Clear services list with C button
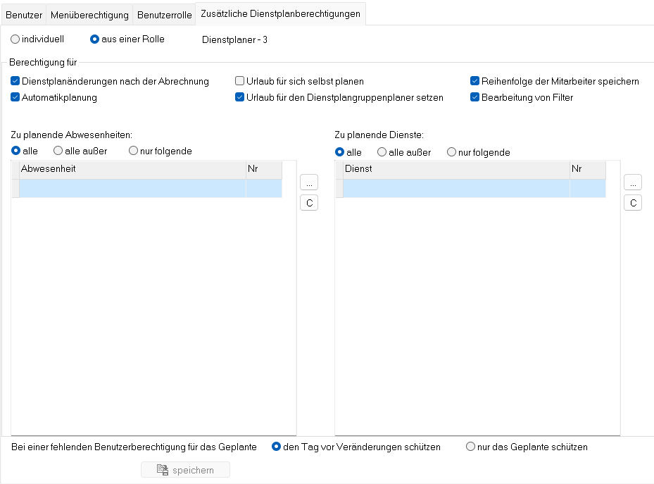Image resolution: width=654 pixels, height=484 pixels. tap(632, 204)
